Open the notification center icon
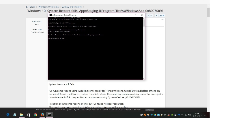This screenshot has width=226, height=127. click(x=206, y=115)
